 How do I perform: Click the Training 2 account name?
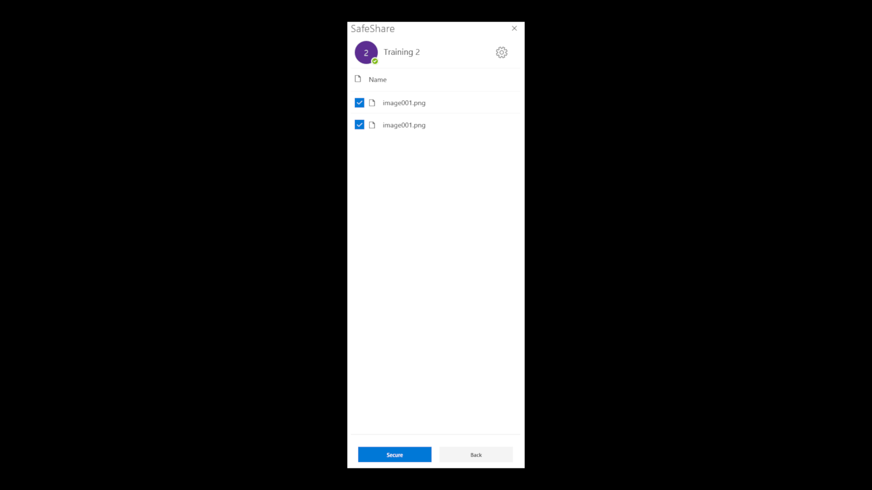coord(402,52)
